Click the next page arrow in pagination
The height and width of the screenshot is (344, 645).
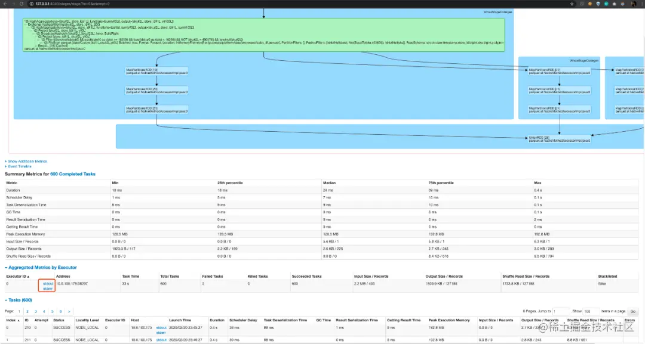[69, 312]
